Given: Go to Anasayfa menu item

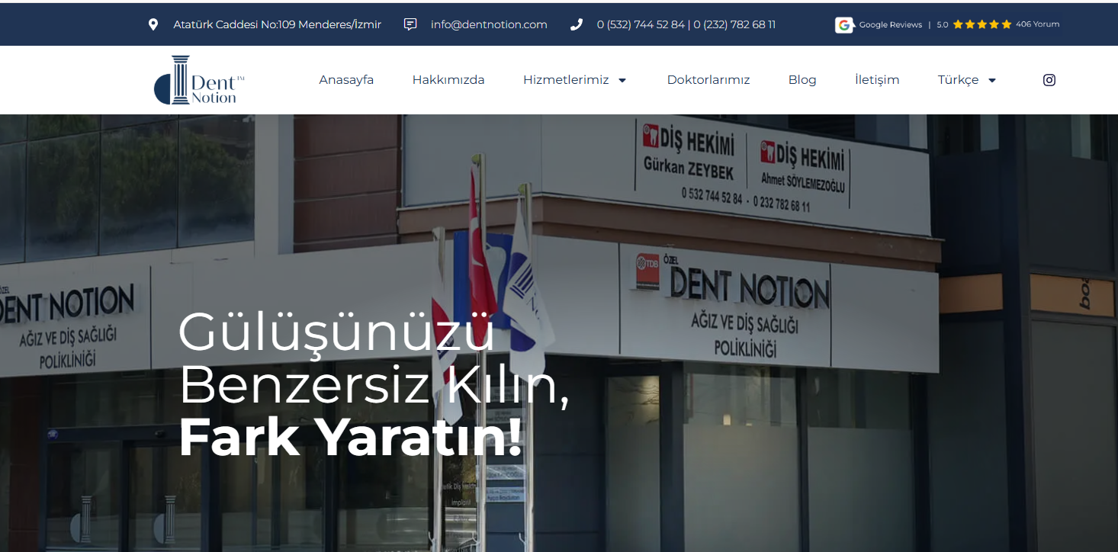Looking at the screenshot, I should [346, 80].
